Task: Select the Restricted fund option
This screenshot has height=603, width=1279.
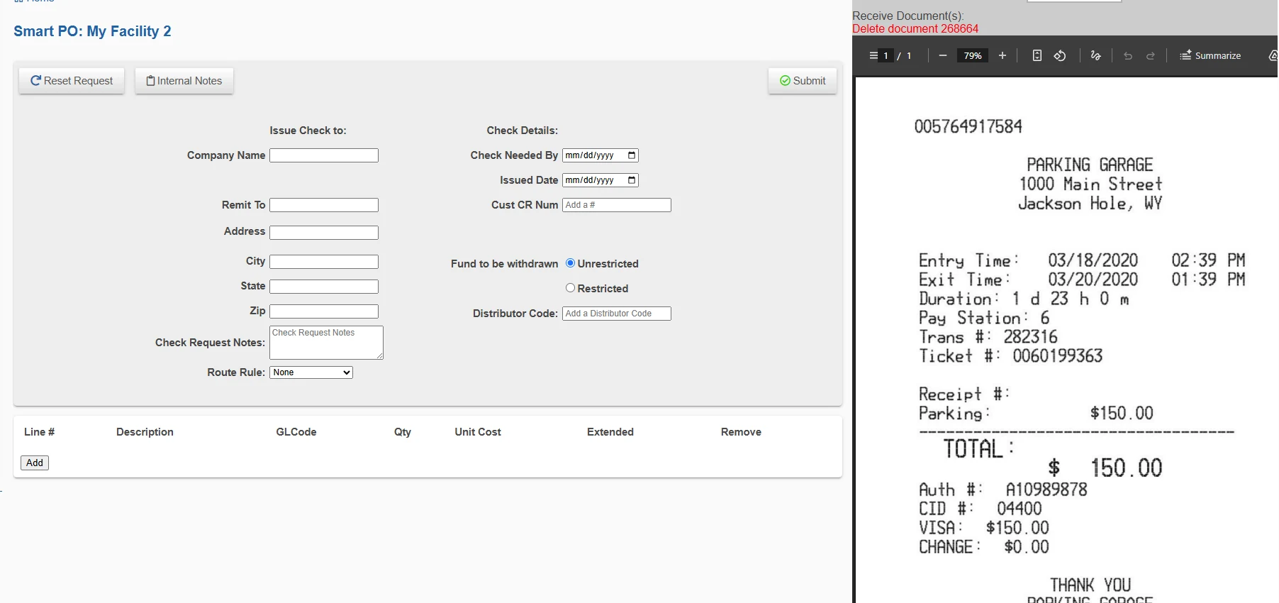Action: (570, 288)
